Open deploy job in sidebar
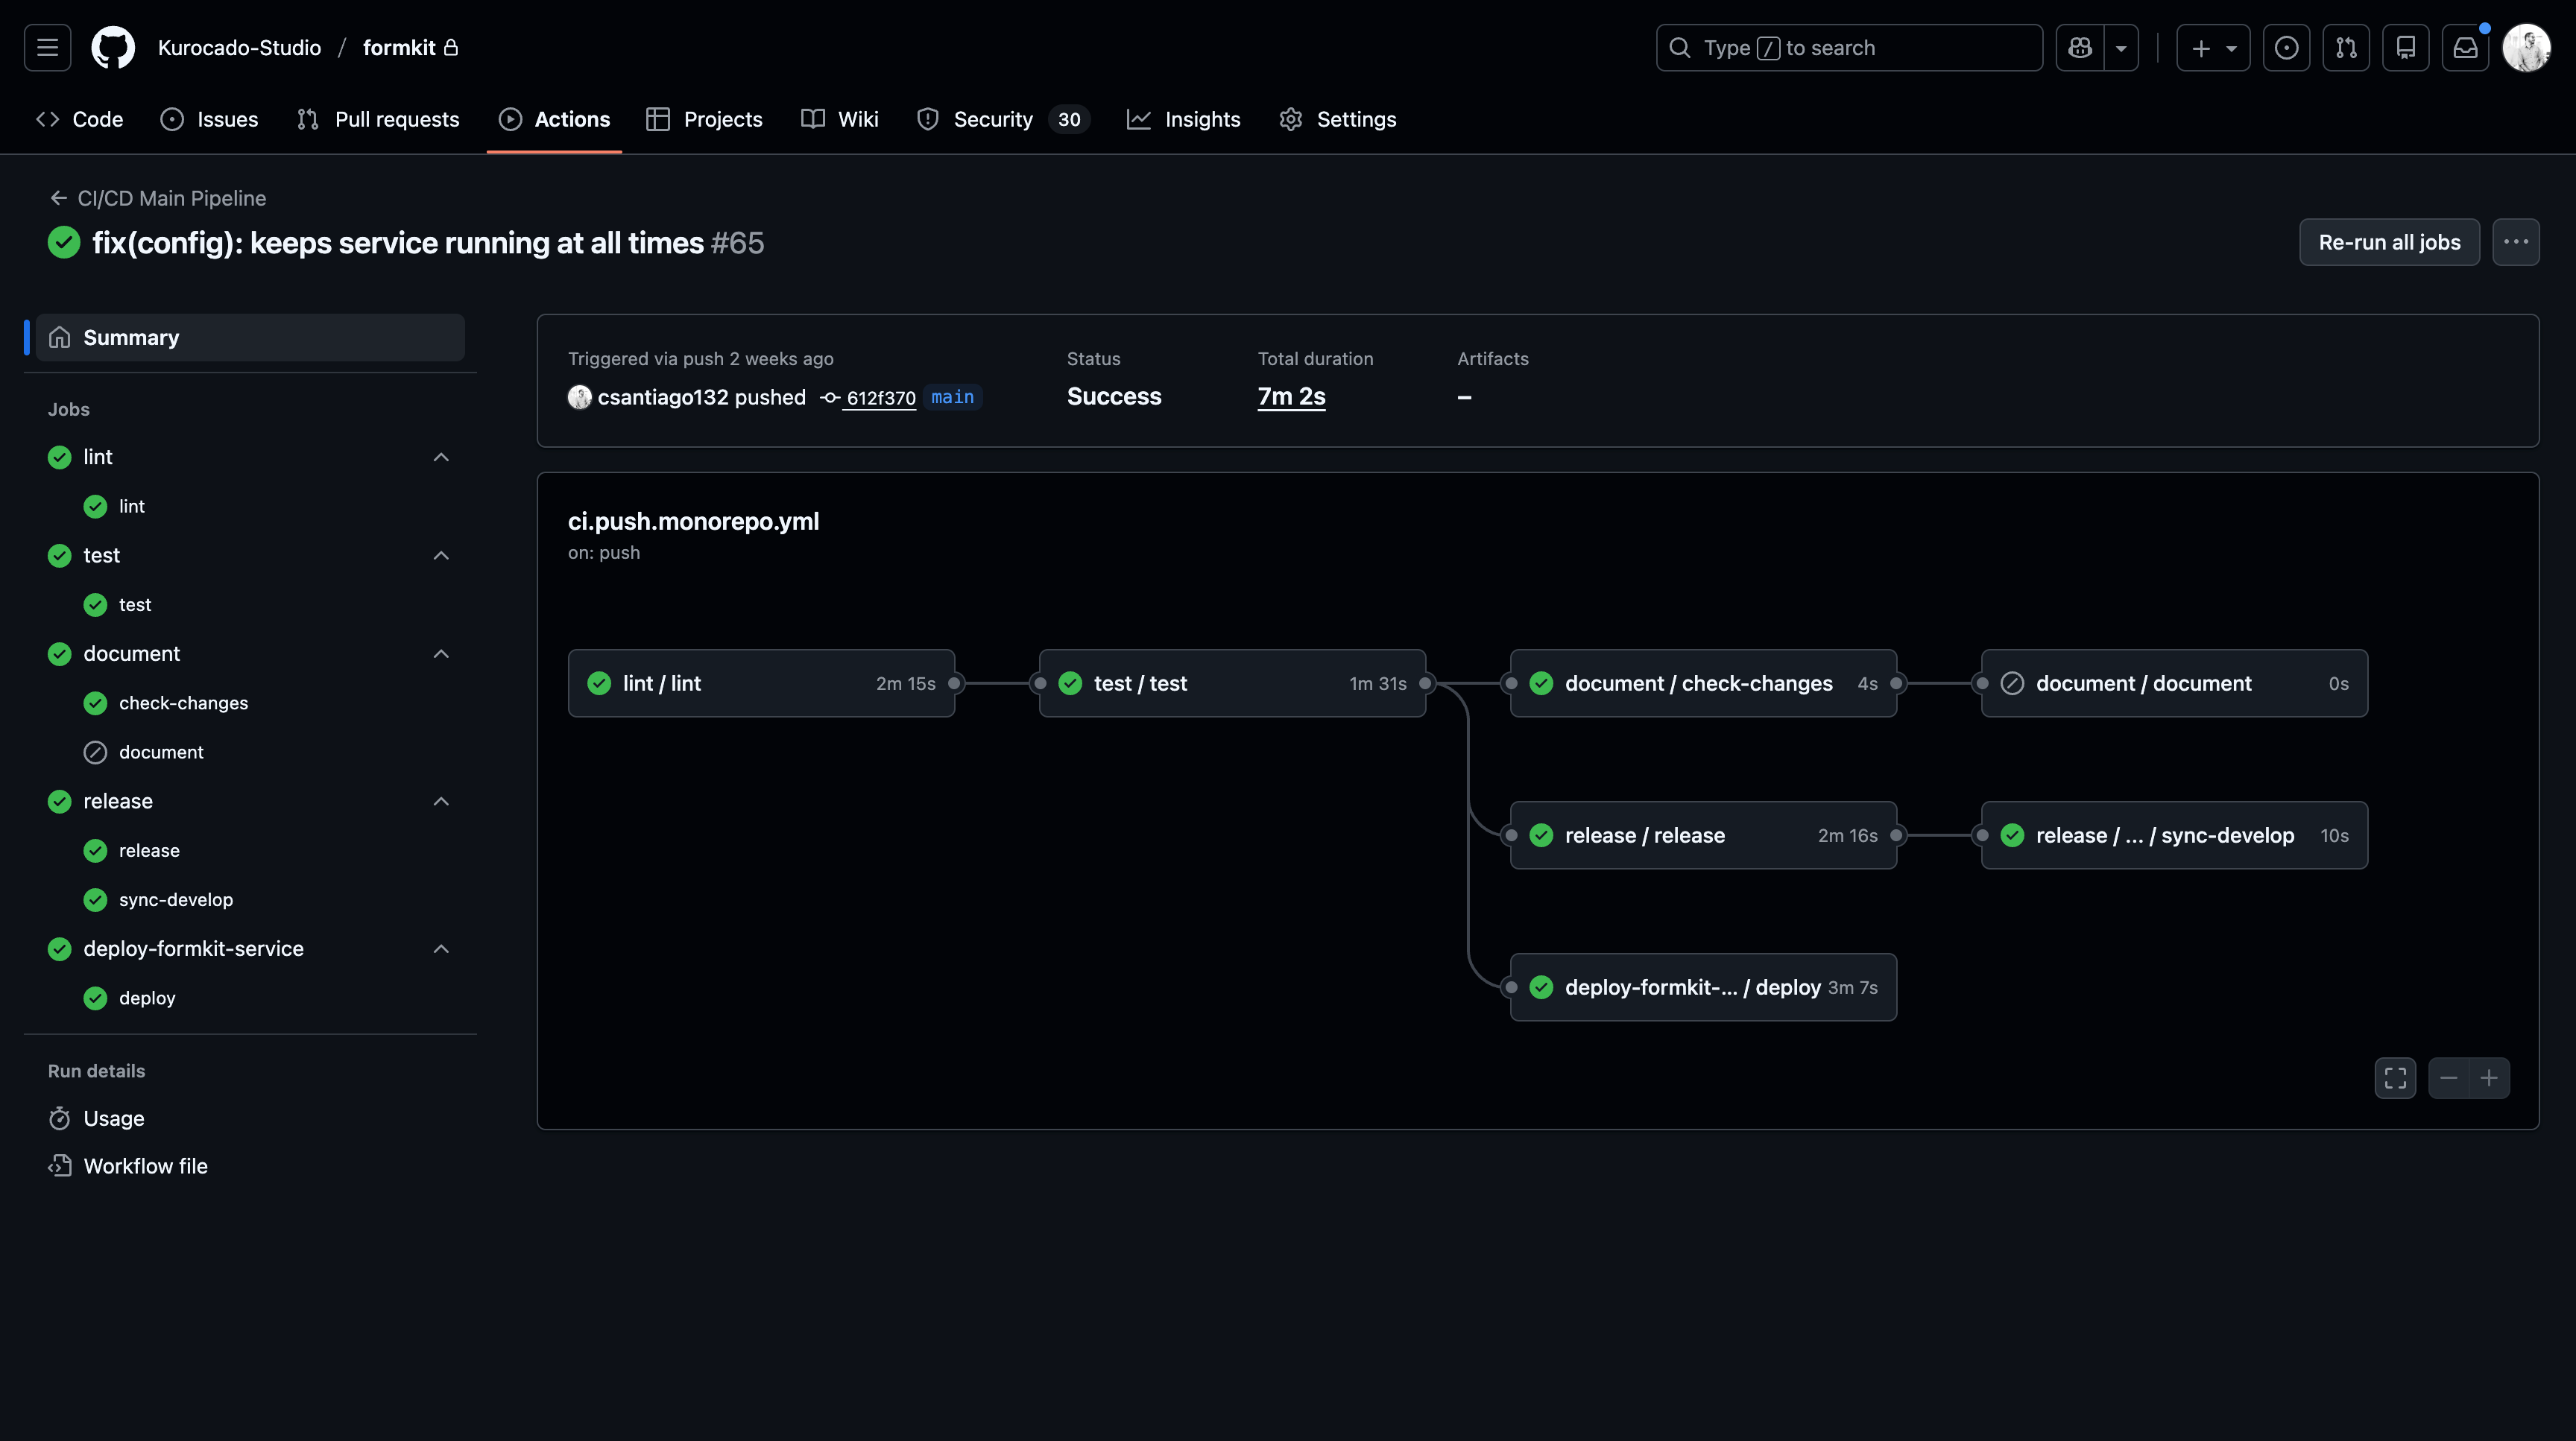2576x1441 pixels. tap(146, 998)
